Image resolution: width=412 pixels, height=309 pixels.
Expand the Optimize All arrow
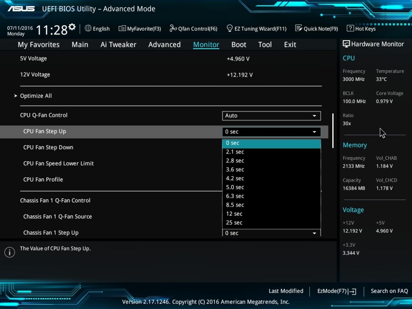pyautogui.click(x=15, y=96)
